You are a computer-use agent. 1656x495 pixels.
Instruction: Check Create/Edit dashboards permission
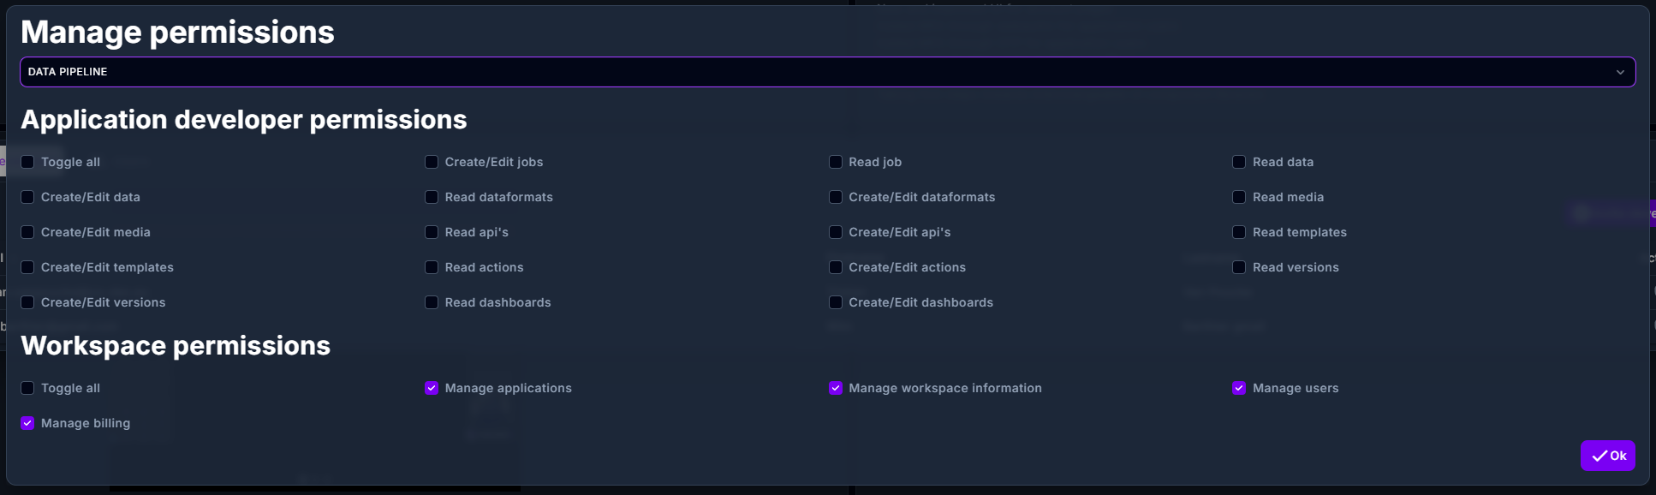[x=836, y=302]
